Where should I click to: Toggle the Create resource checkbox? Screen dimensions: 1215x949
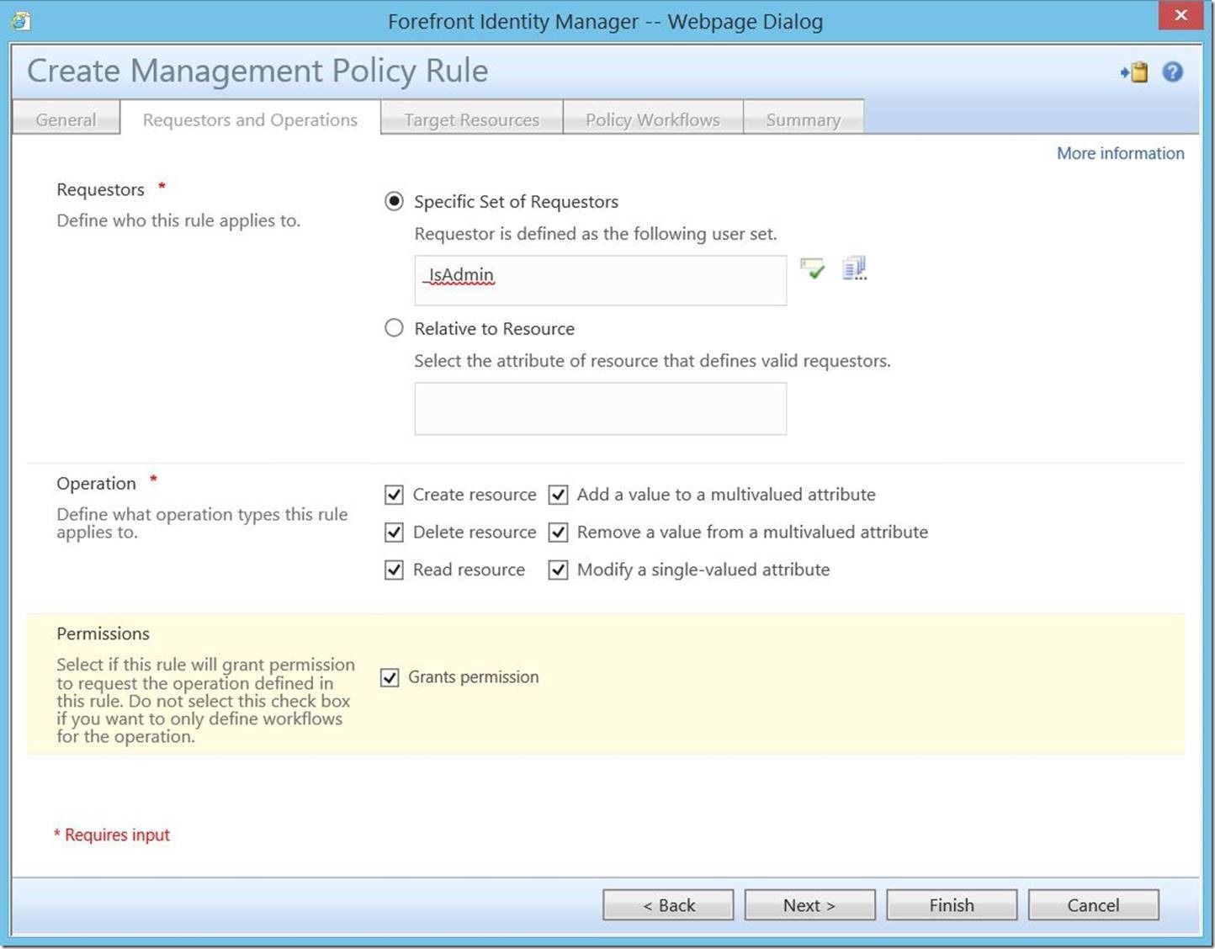coord(394,495)
